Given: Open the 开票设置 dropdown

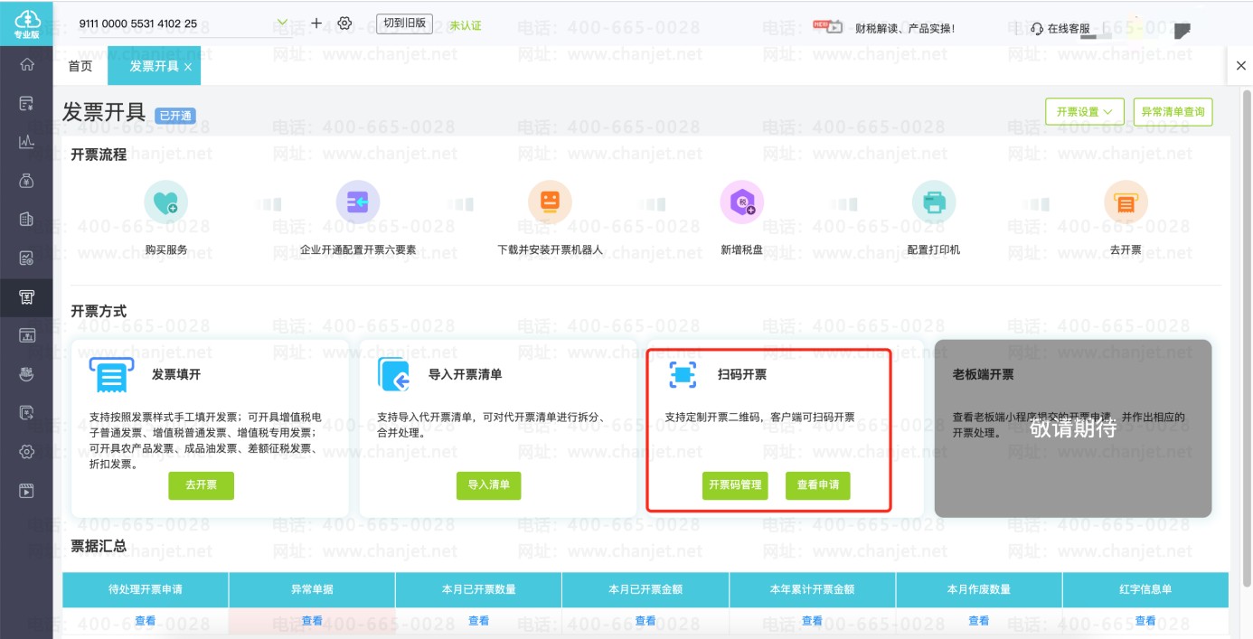Looking at the screenshot, I should [1084, 112].
